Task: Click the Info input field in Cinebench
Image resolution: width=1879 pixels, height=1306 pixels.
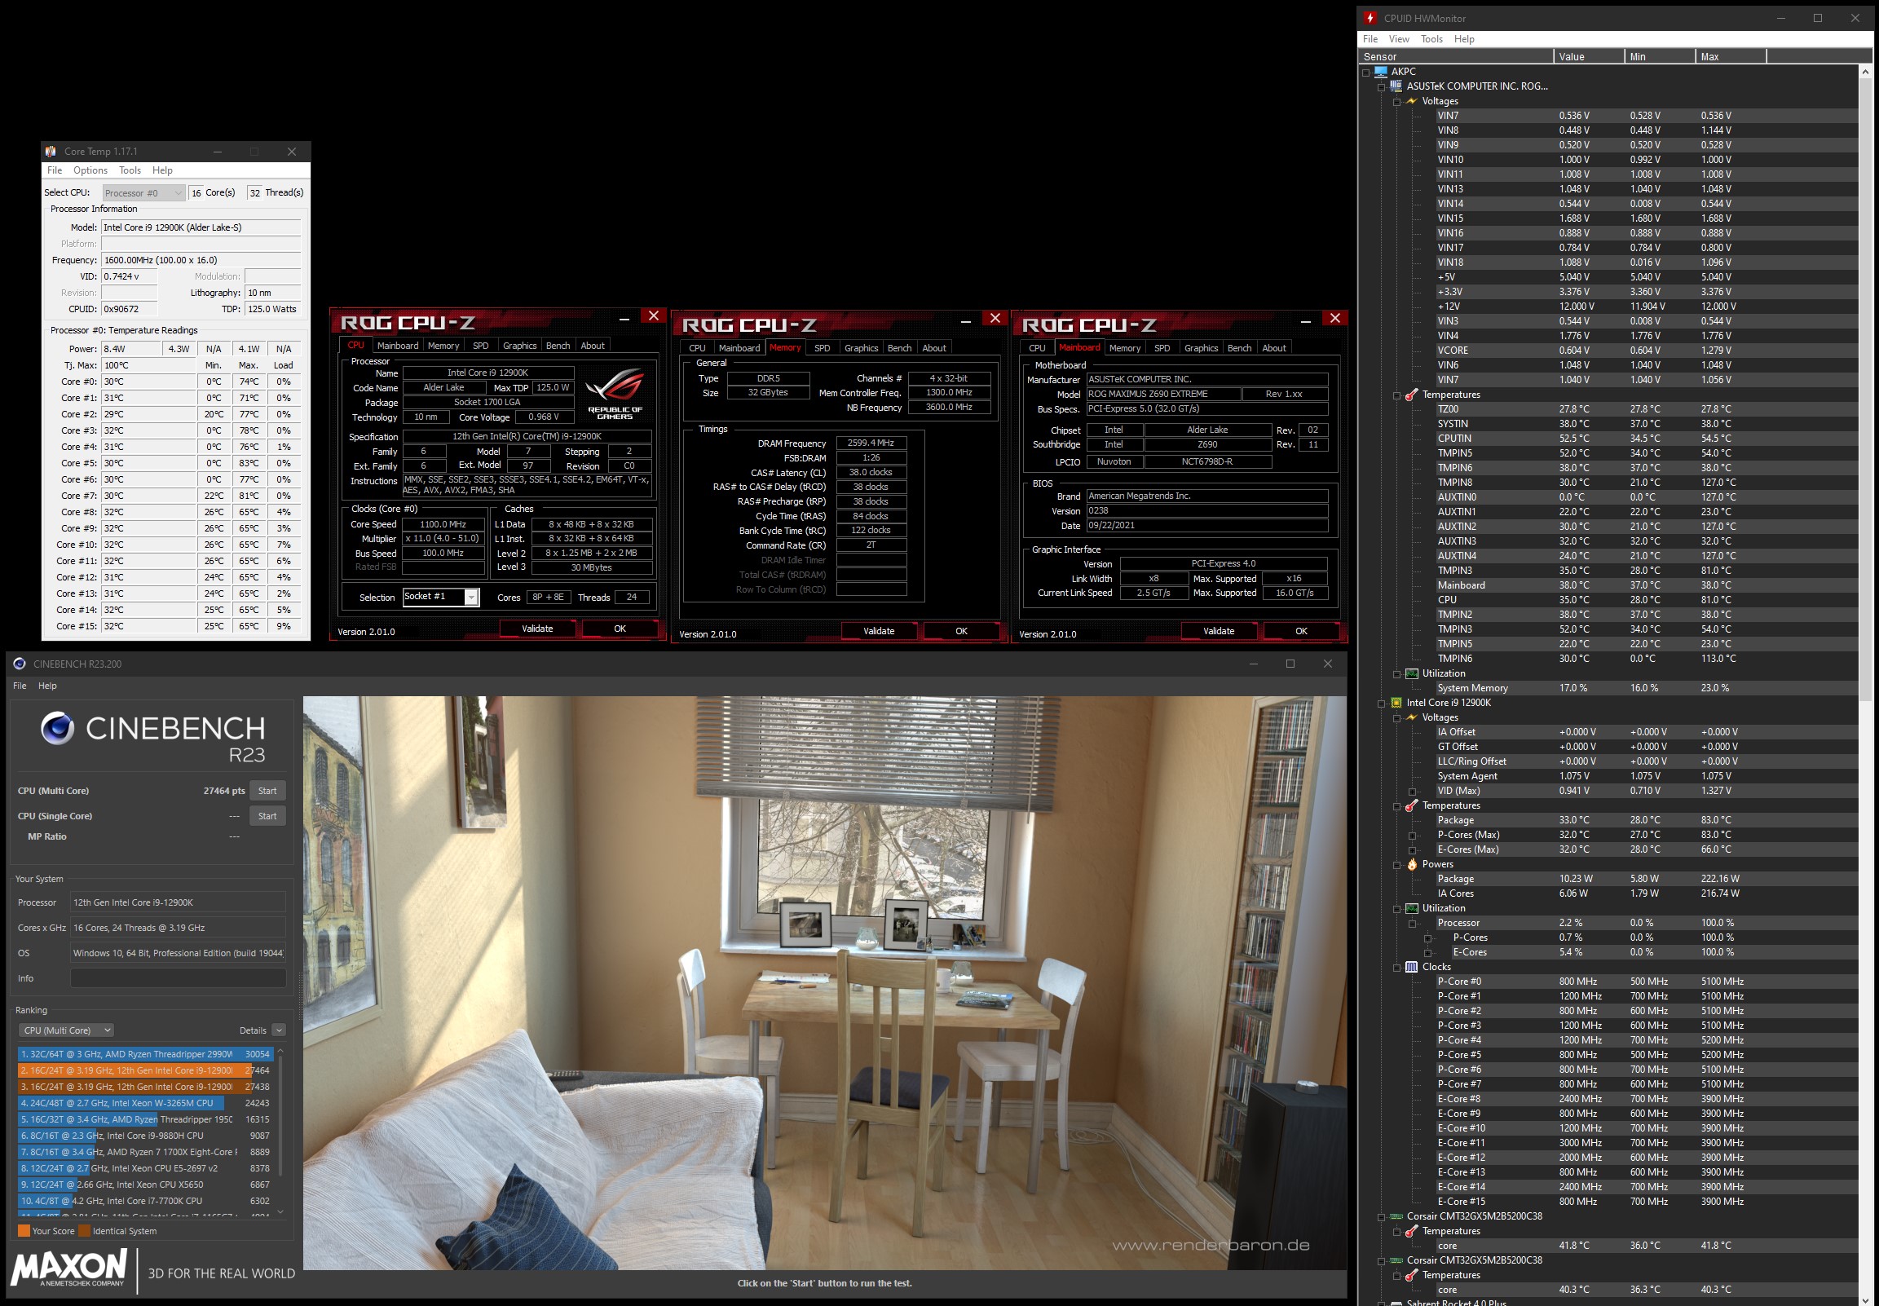Action: (179, 978)
